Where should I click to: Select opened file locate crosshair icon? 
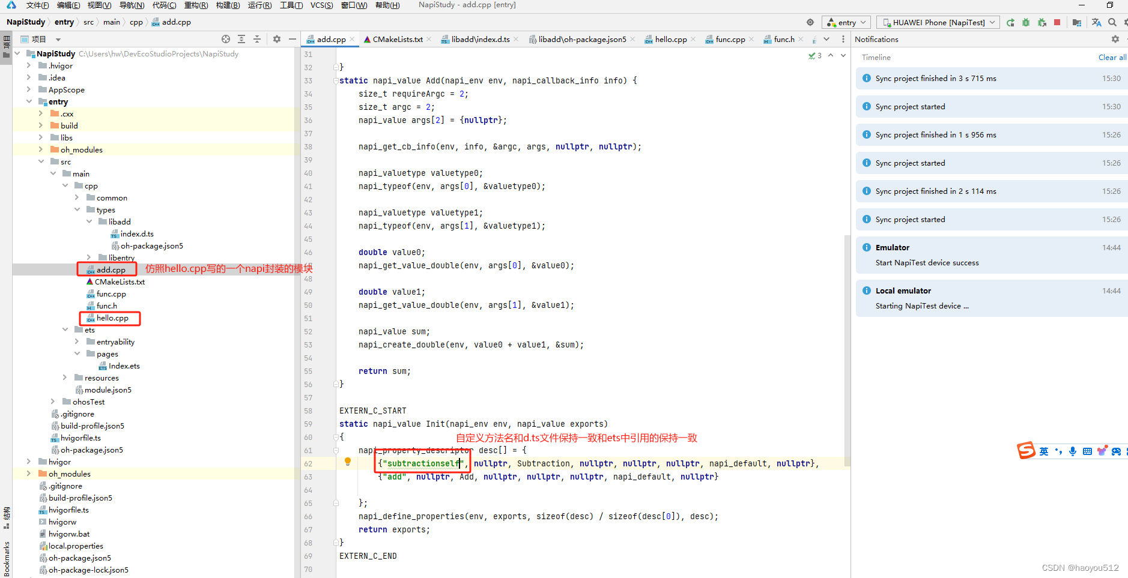(226, 39)
